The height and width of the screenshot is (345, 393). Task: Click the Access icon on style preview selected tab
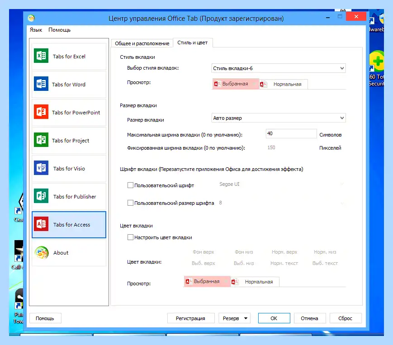217,84
